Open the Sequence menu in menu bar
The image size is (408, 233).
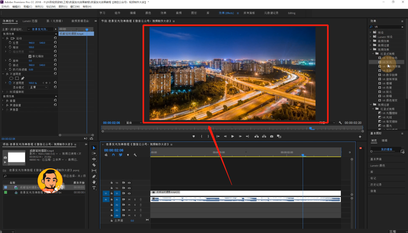pos(39,7)
